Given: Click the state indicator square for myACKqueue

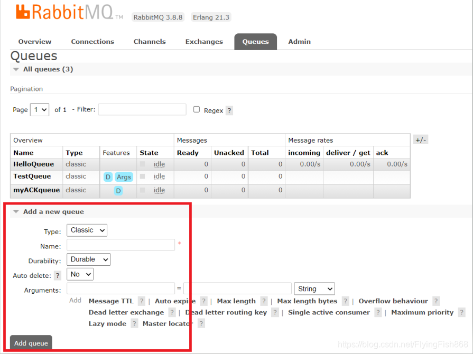Looking at the screenshot, I should tap(142, 190).
